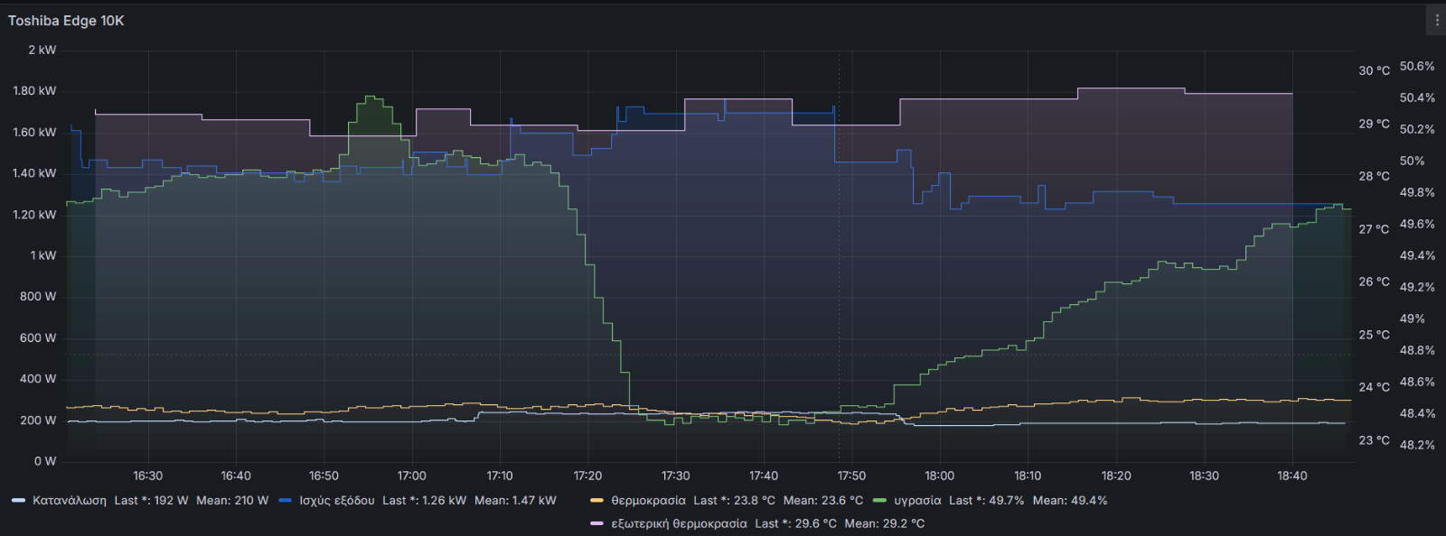Click the 17:50 x-axis time label
Screen dimensions: 1446x536
[851, 476]
